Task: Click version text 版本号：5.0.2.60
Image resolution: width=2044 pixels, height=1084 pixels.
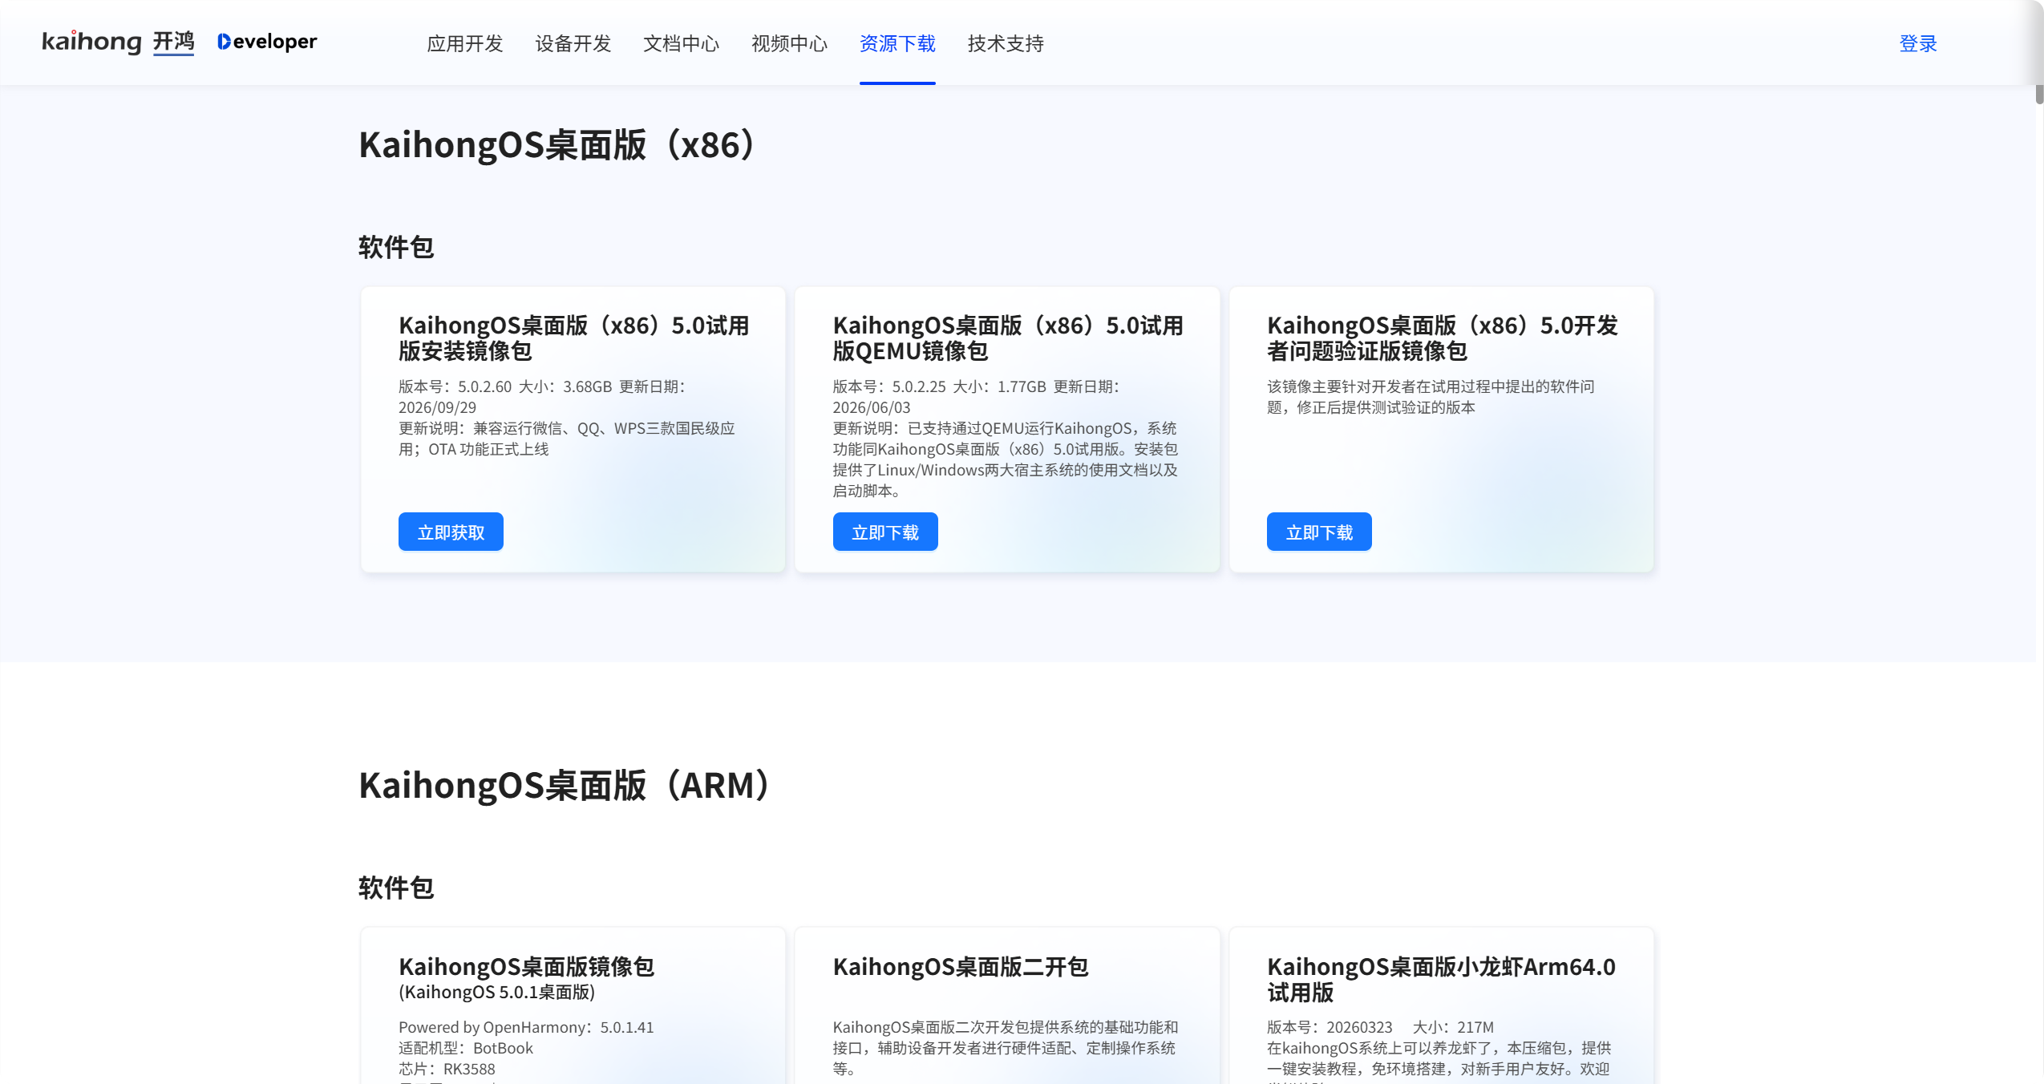Action: 455,386
